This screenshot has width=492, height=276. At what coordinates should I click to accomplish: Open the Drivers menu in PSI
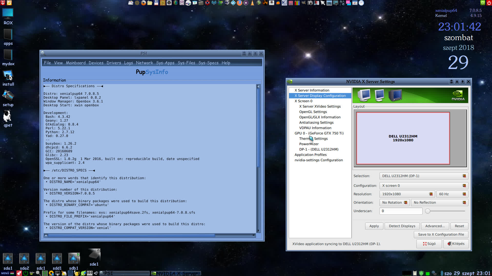pyautogui.click(x=114, y=63)
